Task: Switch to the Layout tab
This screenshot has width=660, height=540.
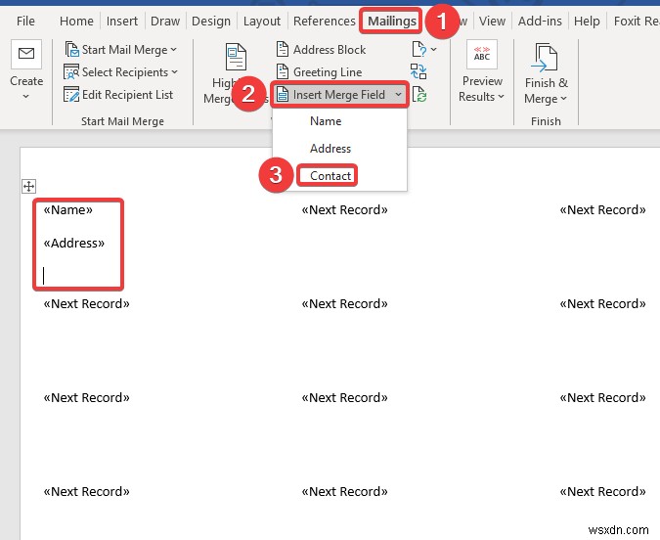Action: click(x=262, y=22)
